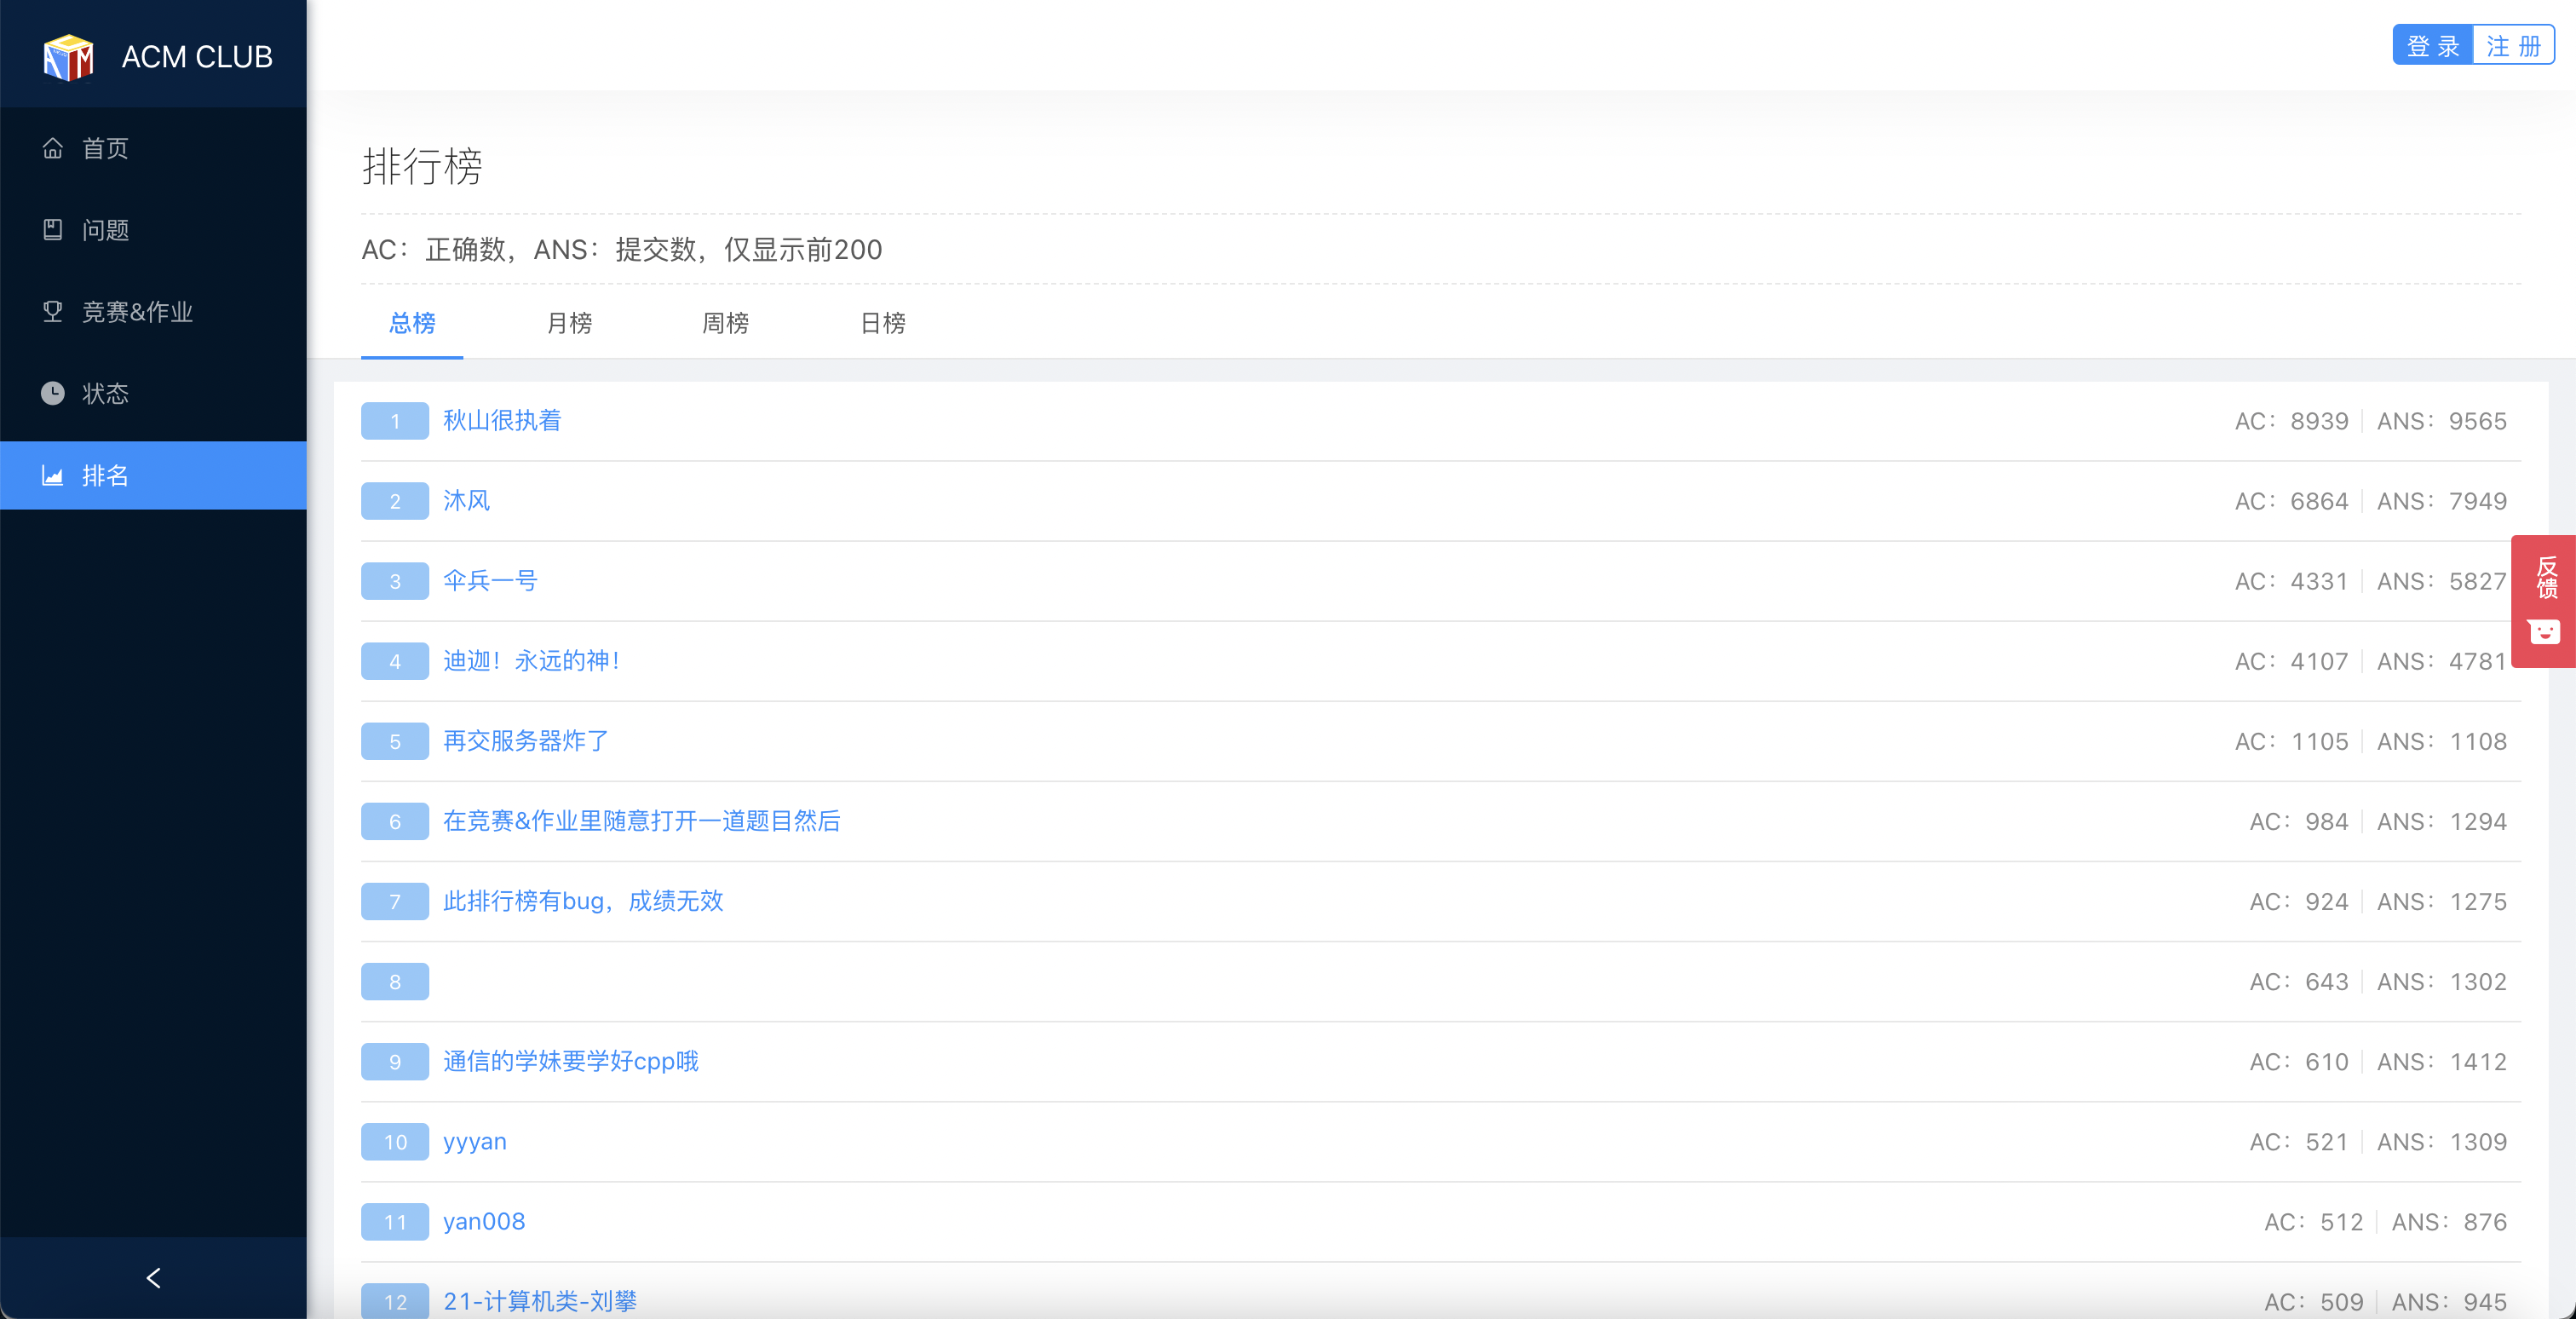
Task: Click the trophy icon beside 竞赛&作业
Action: (x=53, y=312)
